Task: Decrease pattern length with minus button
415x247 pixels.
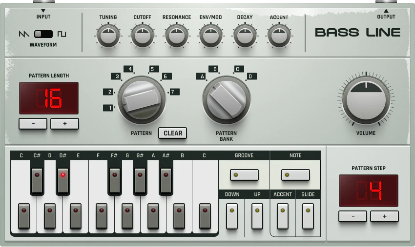Action: [x=33, y=124]
